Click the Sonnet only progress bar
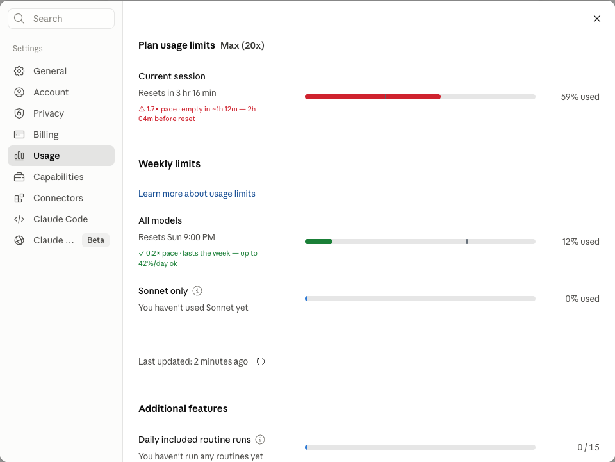The image size is (615, 462). pyautogui.click(x=420, y=299)
